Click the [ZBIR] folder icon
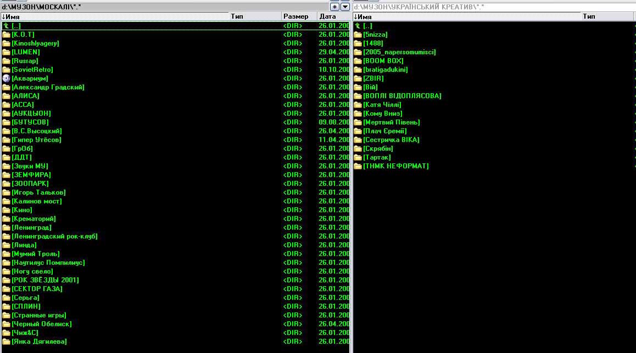This screenshot has width=636, height=353. pyautogui.click(x=358, y=78)
